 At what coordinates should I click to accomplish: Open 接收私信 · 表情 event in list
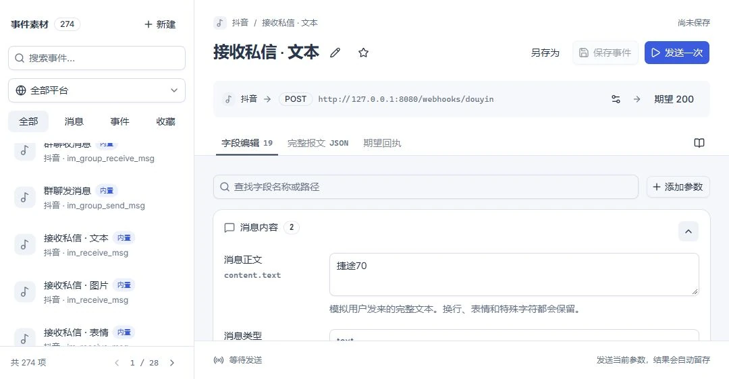point(97,334)
